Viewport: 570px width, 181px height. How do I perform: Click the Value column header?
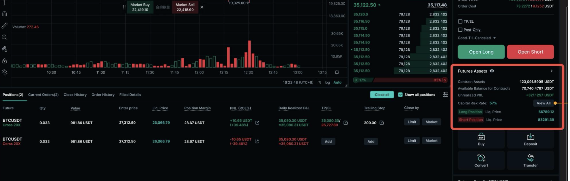[x=75, y=108]
